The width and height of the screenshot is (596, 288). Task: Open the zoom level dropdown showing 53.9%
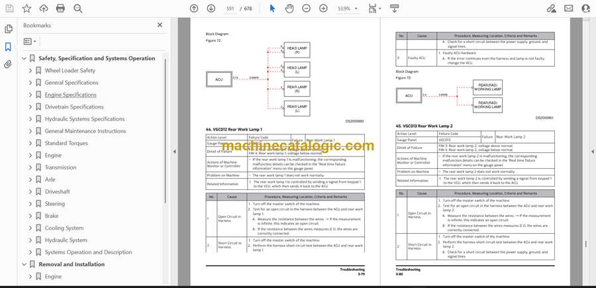348,9
